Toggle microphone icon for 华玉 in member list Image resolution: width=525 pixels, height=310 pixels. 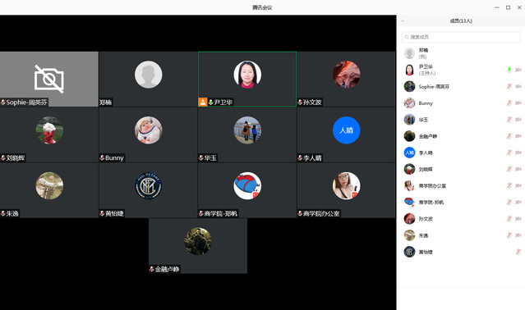pyautogui.click(x=509, y=120)
